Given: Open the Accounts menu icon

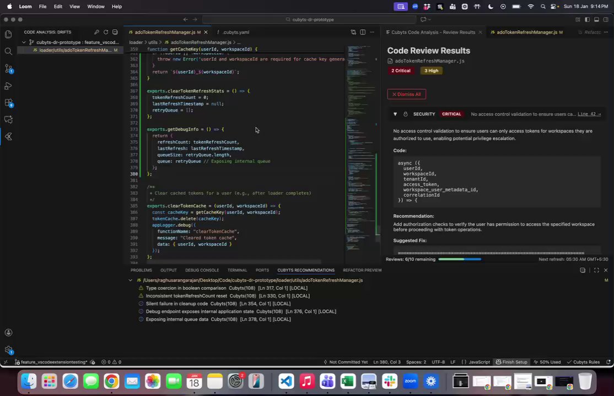Looking at the screenshot, I should coord(8,332).
